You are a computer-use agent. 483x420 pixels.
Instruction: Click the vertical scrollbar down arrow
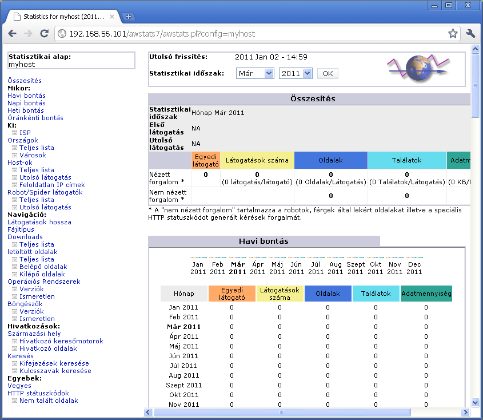click(x=476, y=402)
